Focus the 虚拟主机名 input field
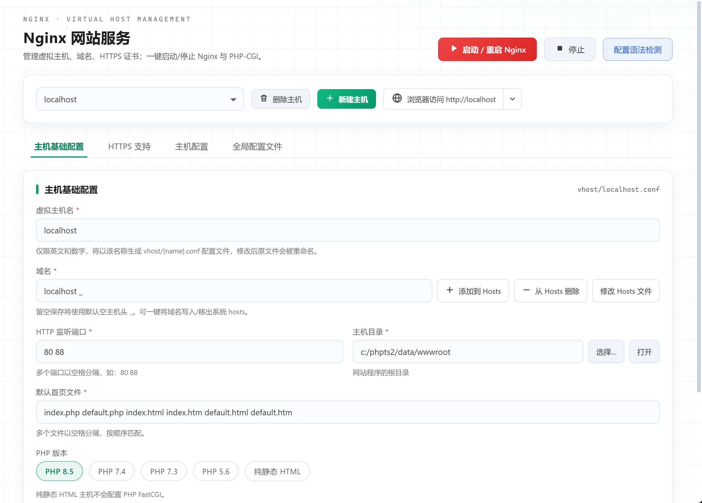702x503 pixels. coord(348,230)
